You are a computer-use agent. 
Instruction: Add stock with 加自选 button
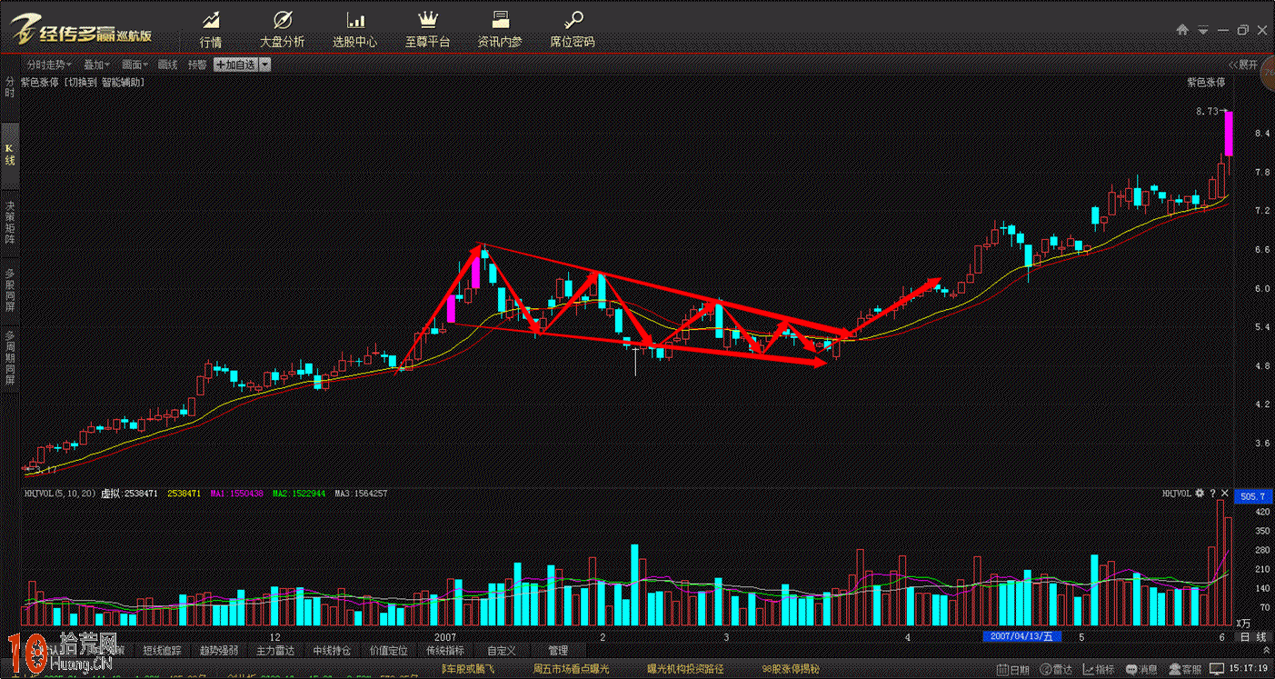[235, 65]
